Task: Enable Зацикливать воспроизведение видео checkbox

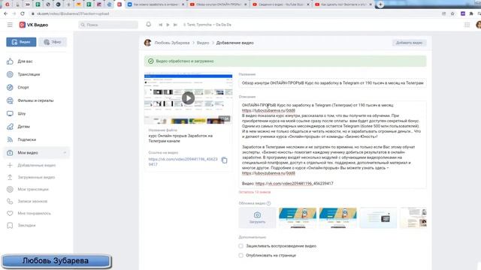Action: [x=240, y=246]
